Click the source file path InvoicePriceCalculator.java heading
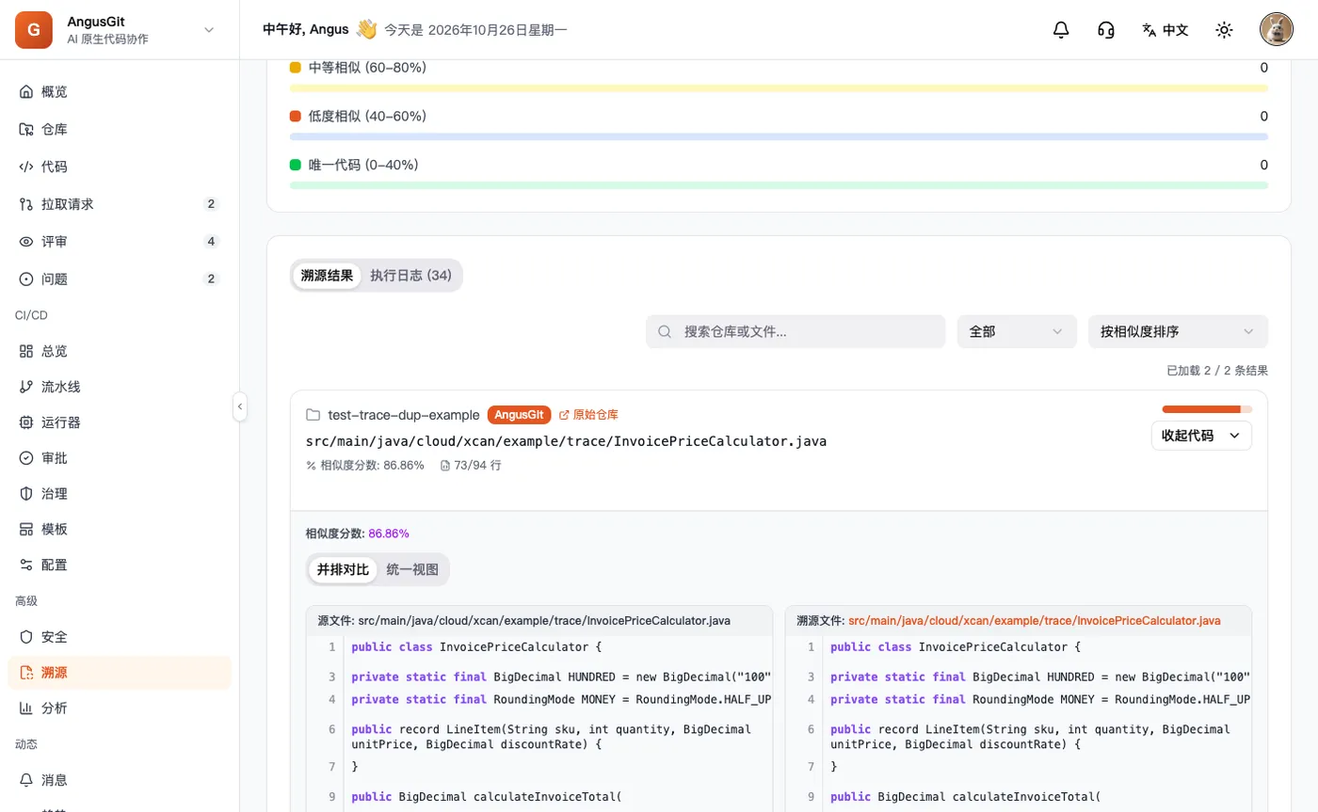The height and width of the screenshot is (812, 1318). coord(566,440)
